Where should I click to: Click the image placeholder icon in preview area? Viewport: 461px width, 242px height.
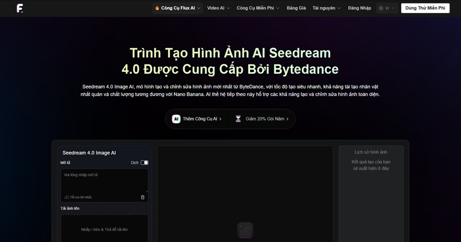click(x=245, y=230)
